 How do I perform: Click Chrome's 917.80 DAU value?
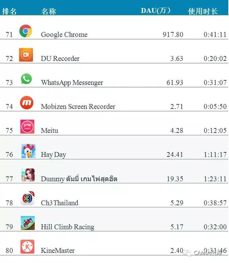[172, 35]
